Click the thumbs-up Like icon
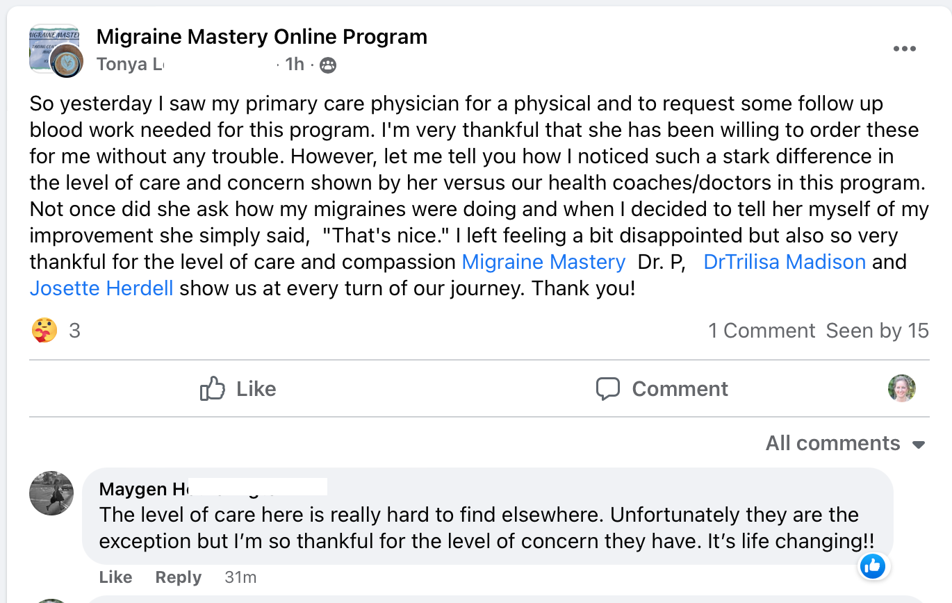Image resolution: width=952 pixels, height=603 pixels. (x=213, y=388)
